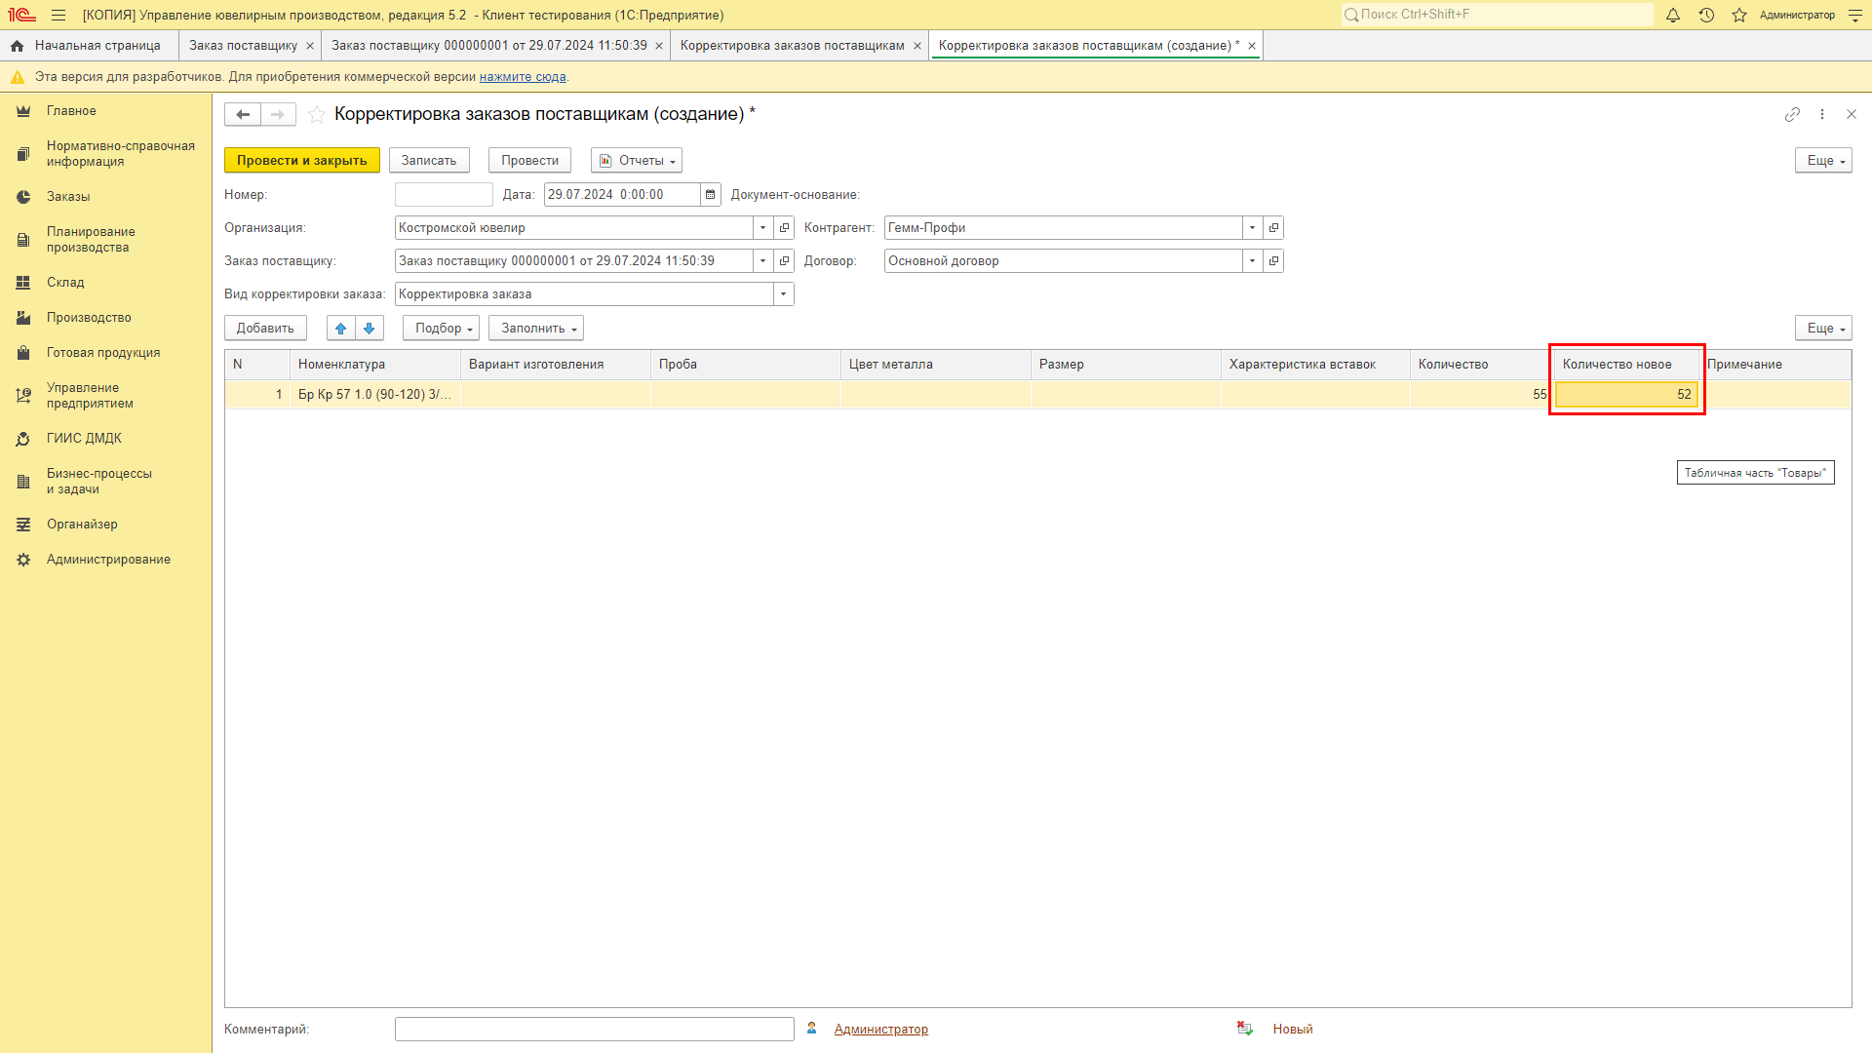Move table row up with blue arrow

pos(341,328)
